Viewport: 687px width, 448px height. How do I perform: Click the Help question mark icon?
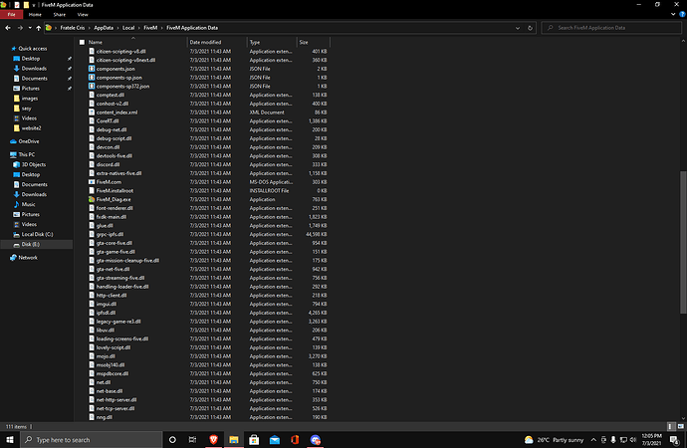(x=681, y=15)
